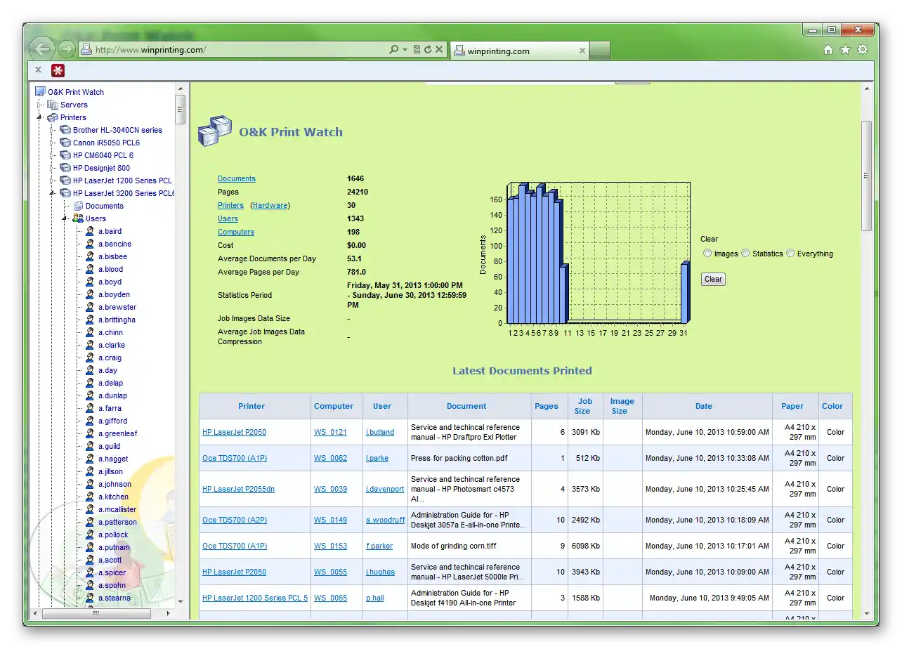Click the HP CM6040 PCL 6 printer icon

pos(65,155)
